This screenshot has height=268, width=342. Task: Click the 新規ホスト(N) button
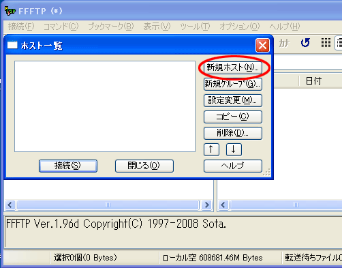click(x=233, y=68)
